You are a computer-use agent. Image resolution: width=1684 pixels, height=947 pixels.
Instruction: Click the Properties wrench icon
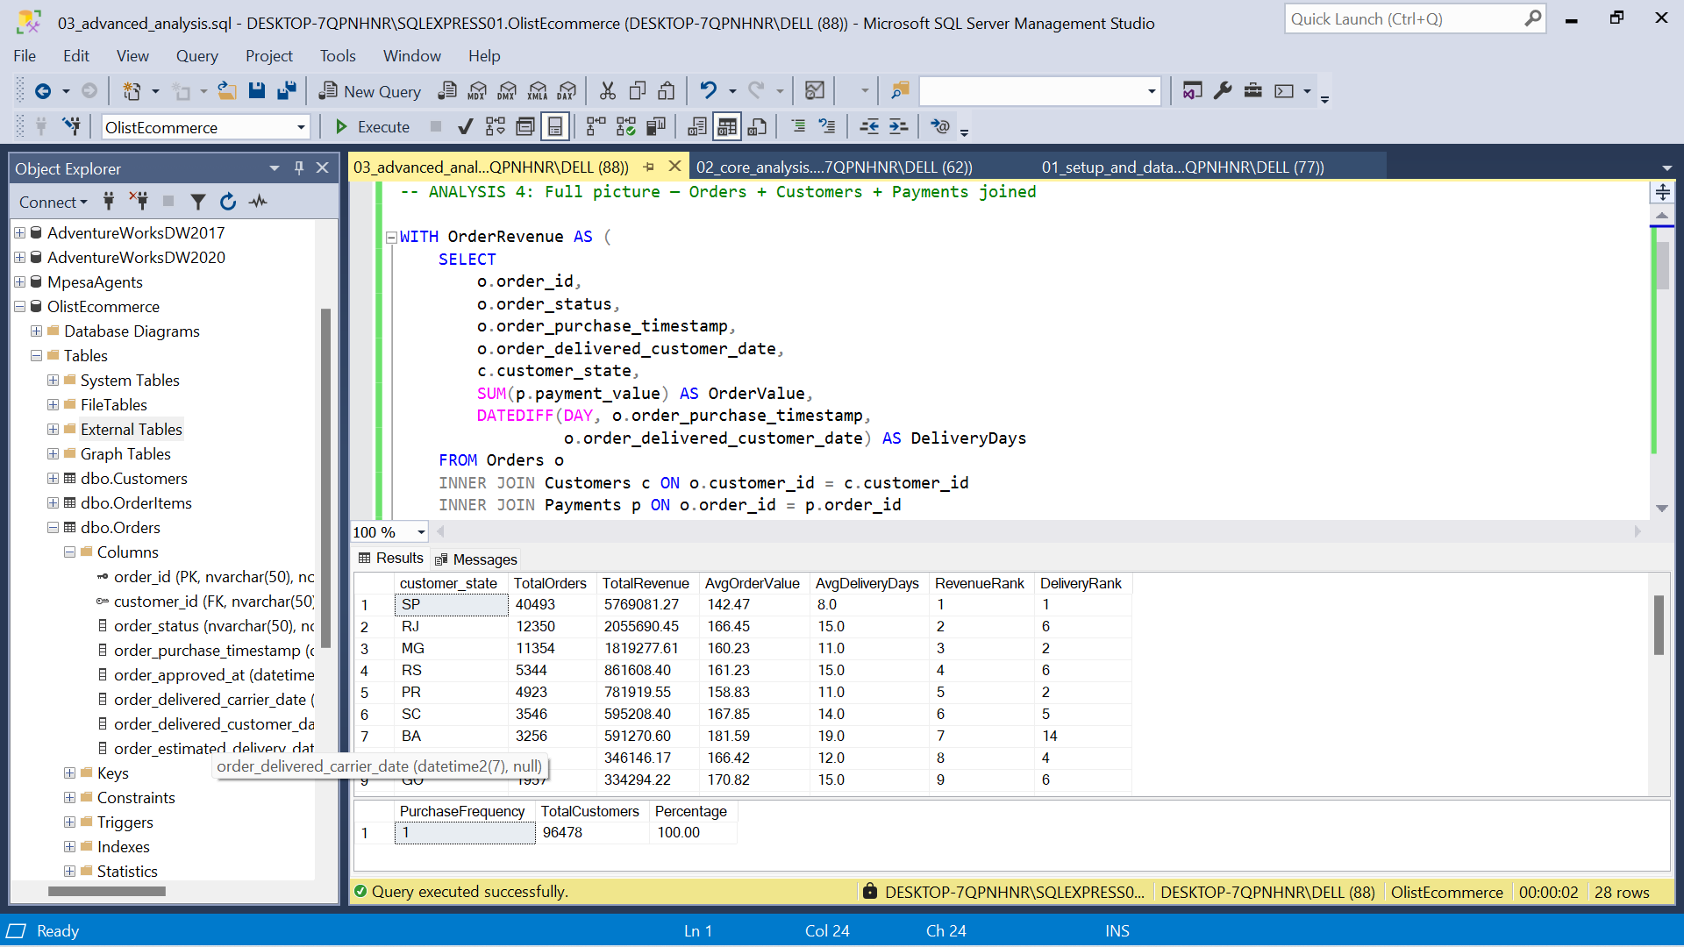click(x=1223, y=91)
